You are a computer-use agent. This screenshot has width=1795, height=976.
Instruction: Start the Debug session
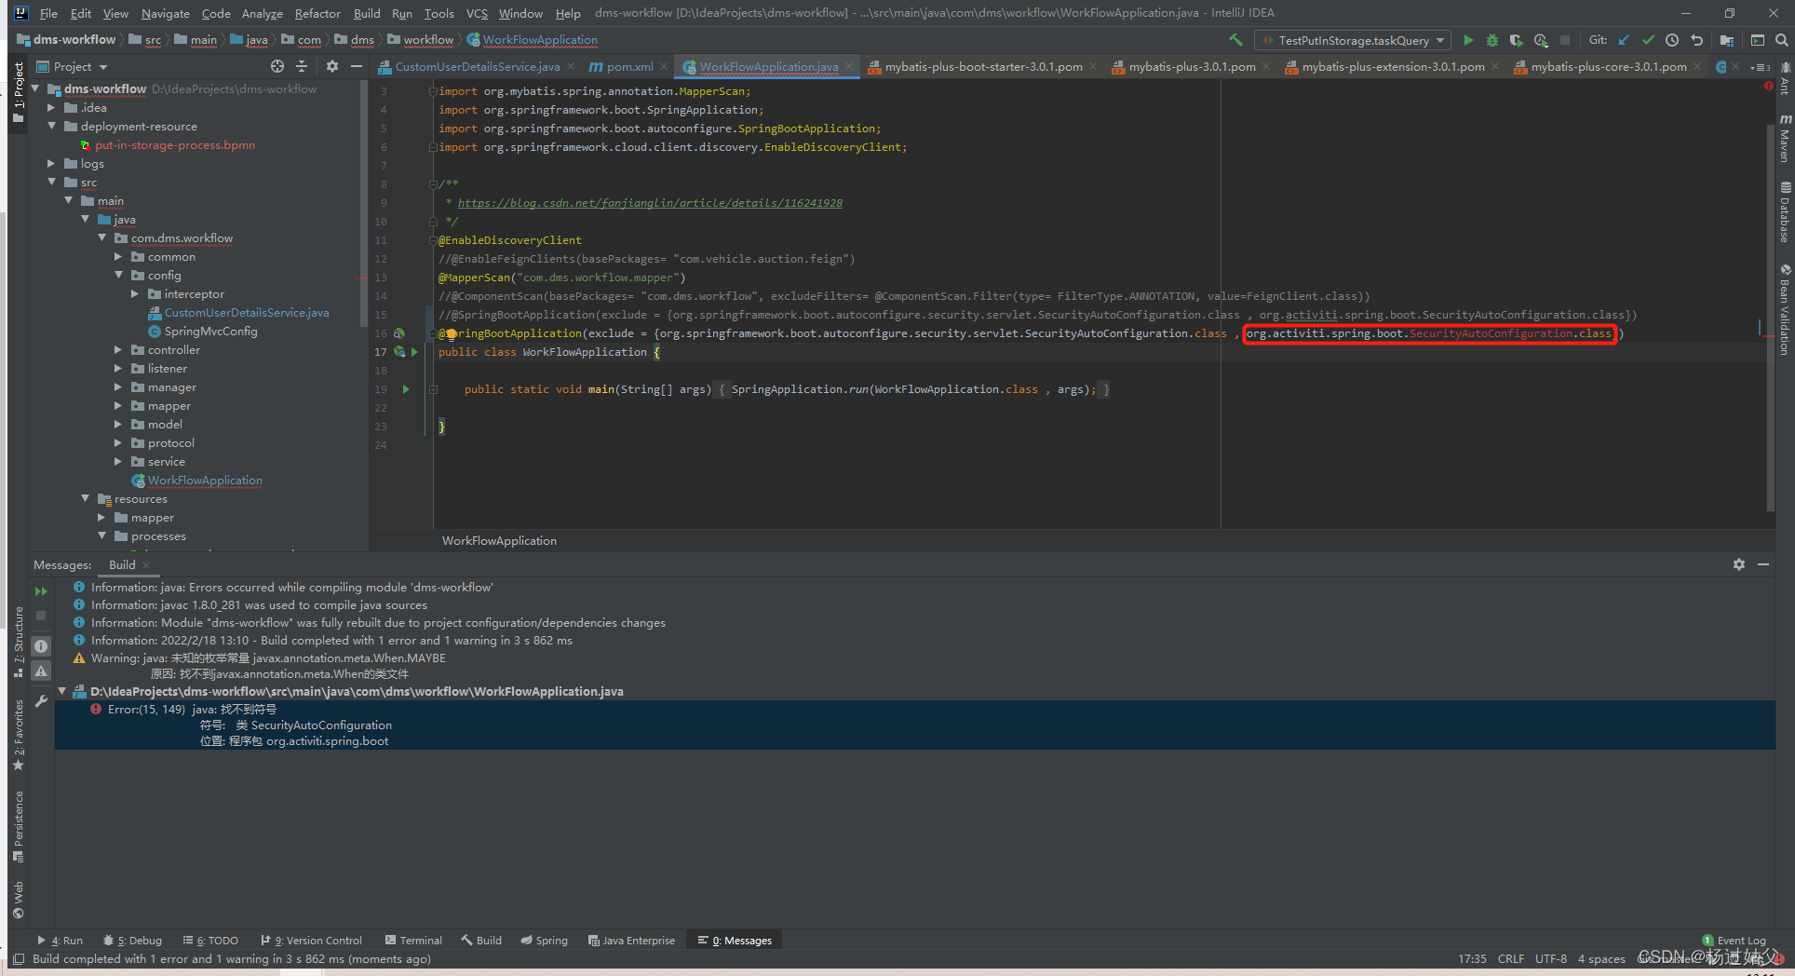click(1491, 40)
